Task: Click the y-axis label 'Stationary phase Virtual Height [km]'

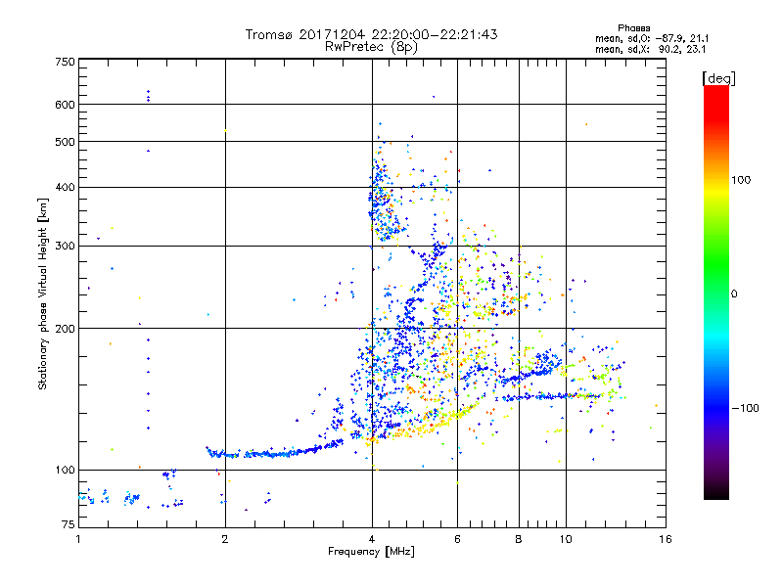Action: (42, 294)
